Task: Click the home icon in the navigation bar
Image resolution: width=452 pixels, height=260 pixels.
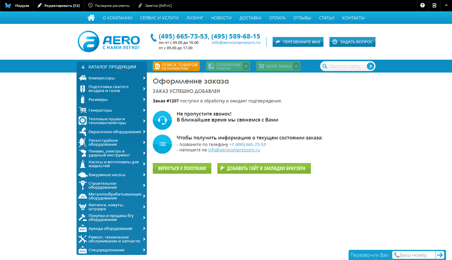Action: tap(91, 18)
